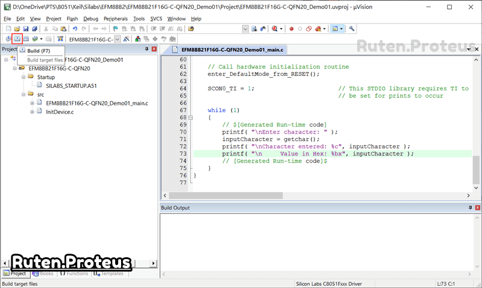482x288 pixels.
Task: Click the Incremental Find icon
Action: coord(263,28)
